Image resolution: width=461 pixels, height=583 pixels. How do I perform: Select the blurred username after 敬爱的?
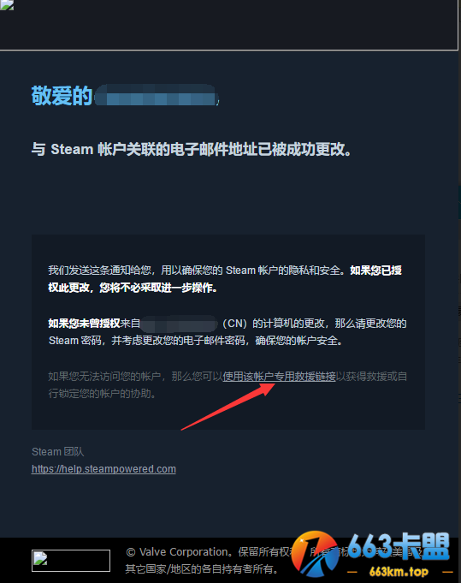pos(156,95)
